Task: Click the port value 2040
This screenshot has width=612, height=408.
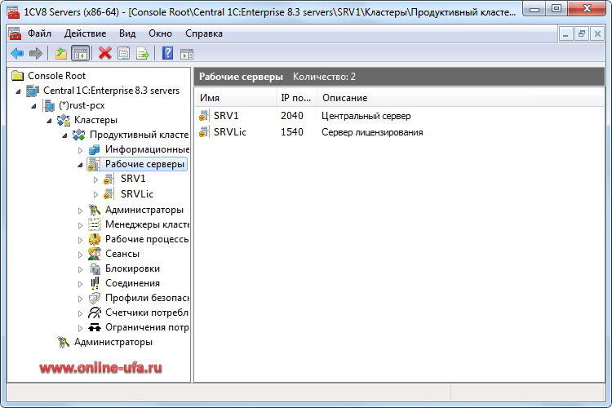Action: tap(292, 116)
